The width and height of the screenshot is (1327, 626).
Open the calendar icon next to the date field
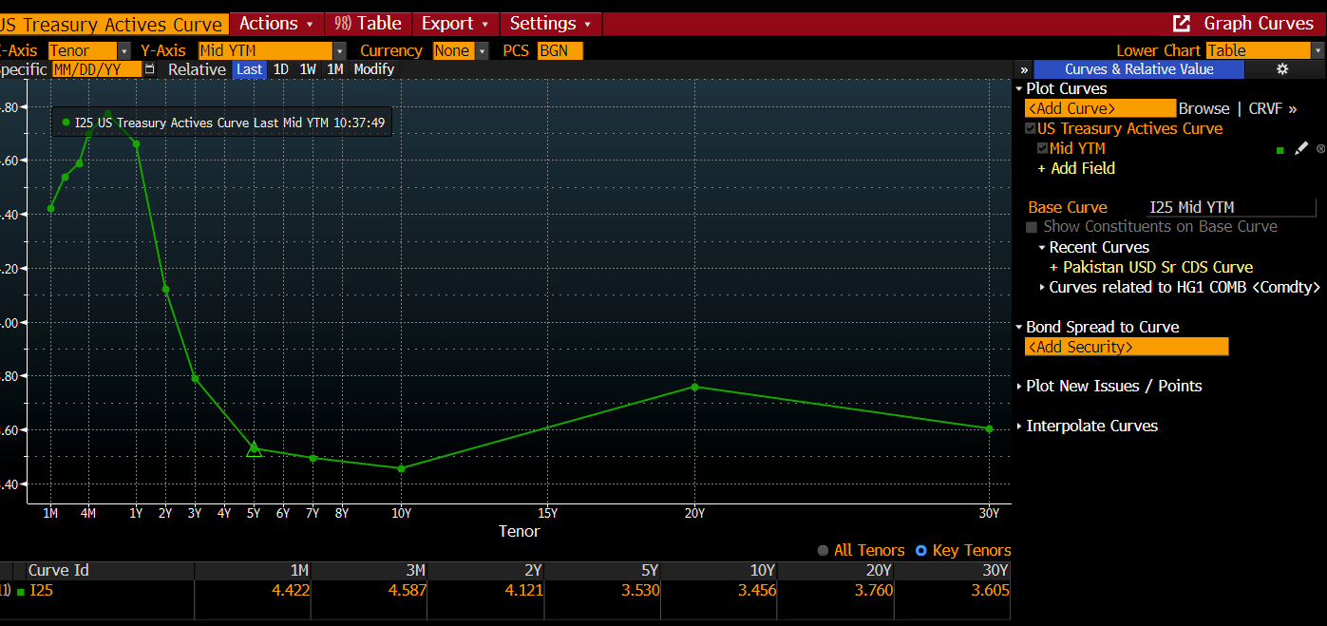coord(149,68)
